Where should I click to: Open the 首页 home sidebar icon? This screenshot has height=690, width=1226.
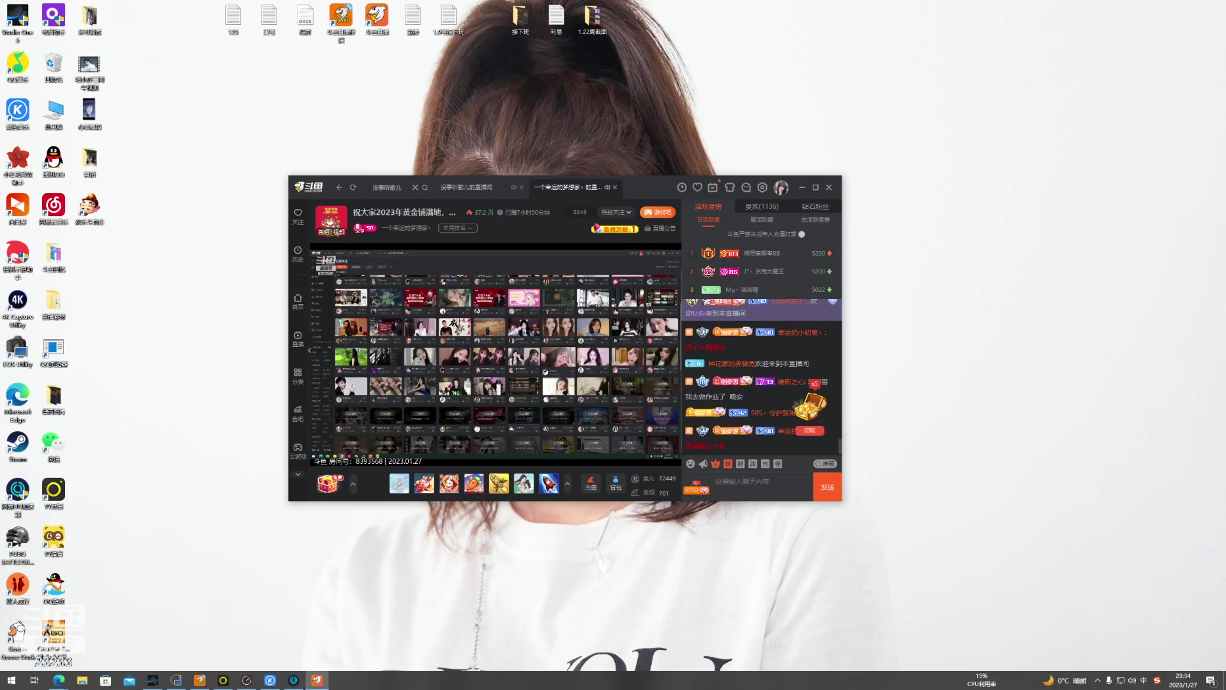(298, 302)
